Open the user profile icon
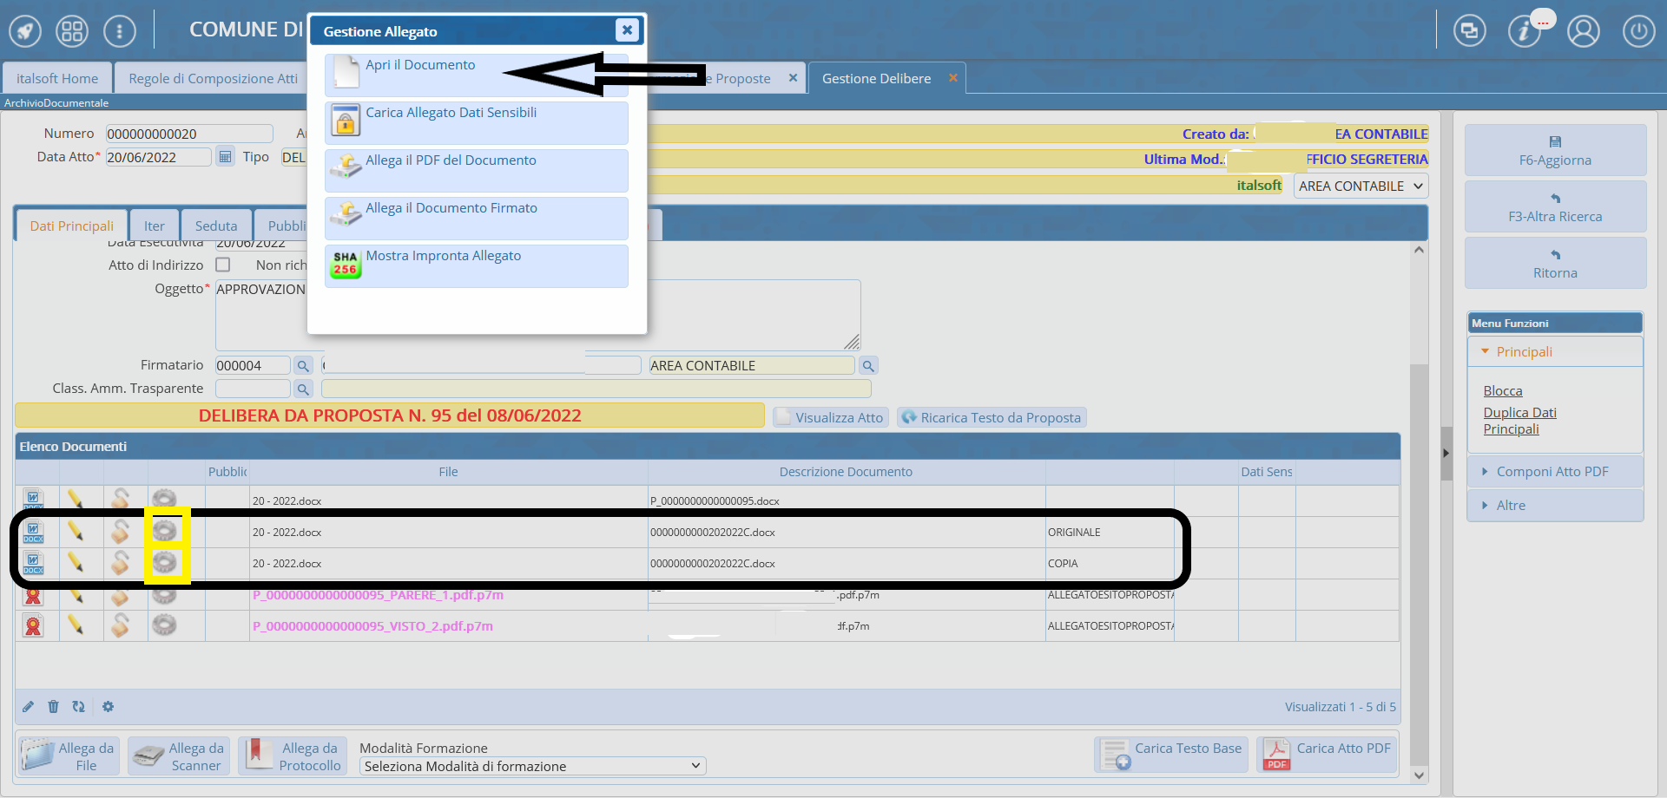The height and width of the screenshot is (798, 1667). (x=1583, y=32)
